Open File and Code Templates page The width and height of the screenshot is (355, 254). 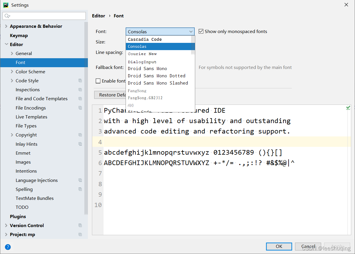pyautogui.click(x=41, y=98)
